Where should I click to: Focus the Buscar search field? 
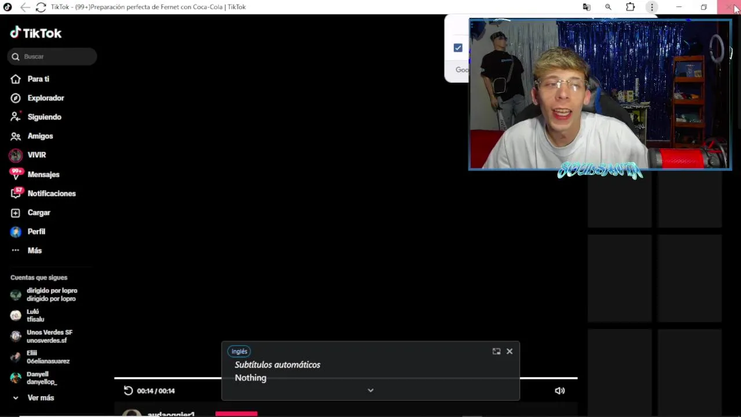52,56
